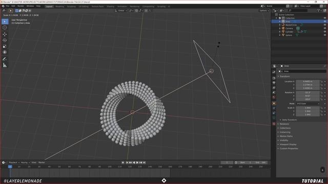The height and width of the screenshot is (184, 328).
Task: Click the Scale X value field
Action: tap(307, 108)
